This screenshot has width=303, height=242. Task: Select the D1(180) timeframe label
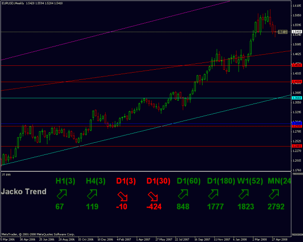(221, 181)
